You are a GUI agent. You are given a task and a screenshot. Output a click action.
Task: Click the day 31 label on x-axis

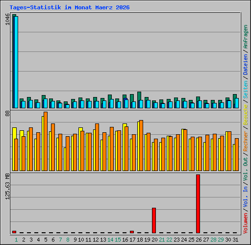[x=235, y=240]
